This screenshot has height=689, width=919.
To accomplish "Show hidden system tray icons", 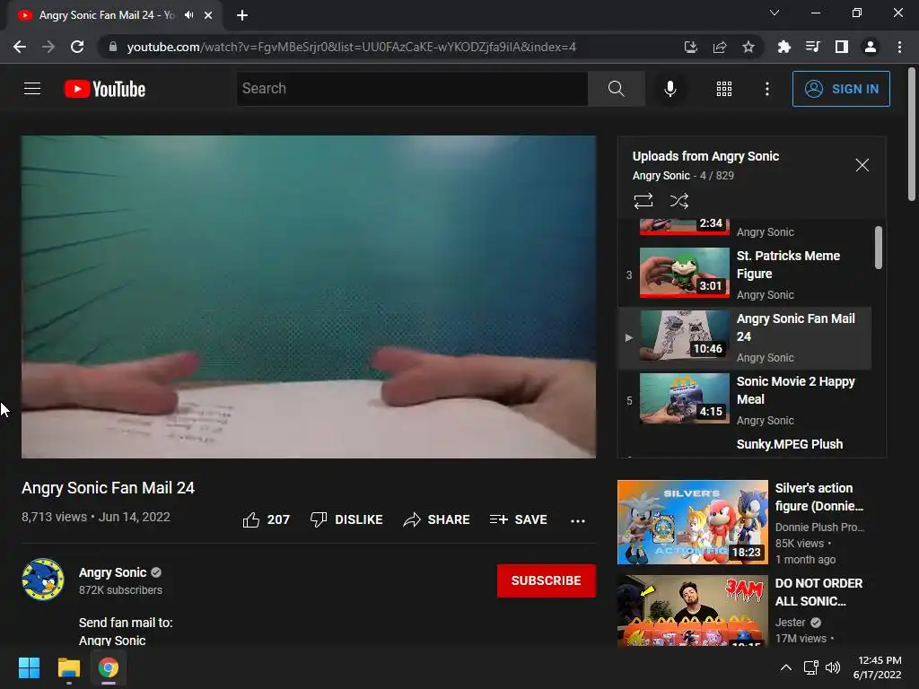I will (786, 667).
